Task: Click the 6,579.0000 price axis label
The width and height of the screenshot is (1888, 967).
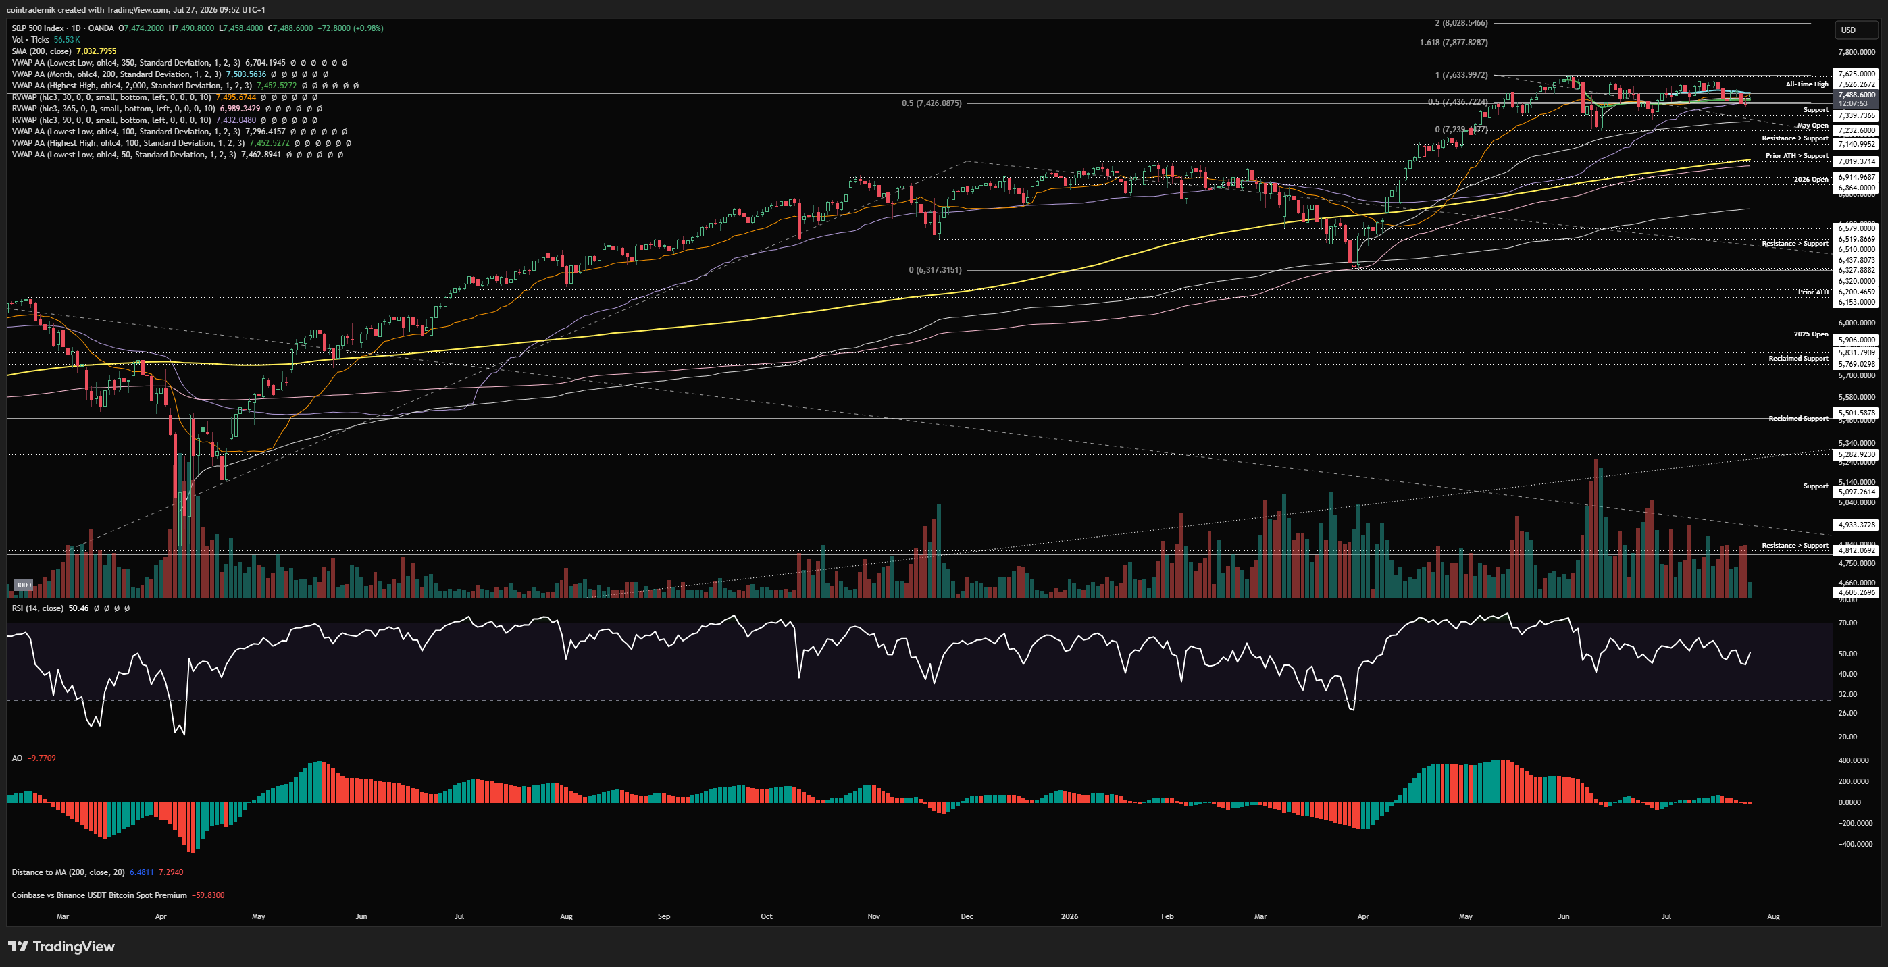Action: coord(1856,228)
